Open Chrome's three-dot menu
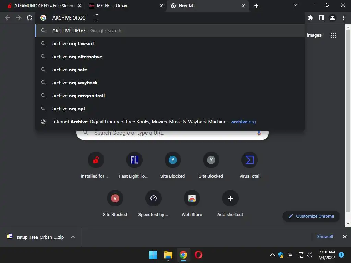This screenshot has width=351, height=263. pyautogui.click(x=343, y=18)
